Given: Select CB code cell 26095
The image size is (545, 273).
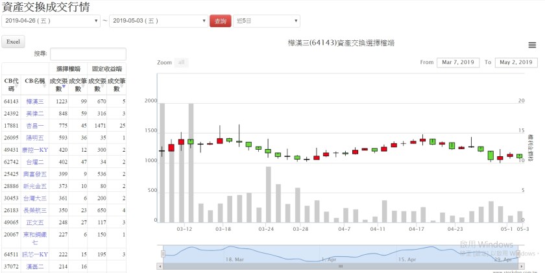Looking at the screenshot, I should pos(11,138).
